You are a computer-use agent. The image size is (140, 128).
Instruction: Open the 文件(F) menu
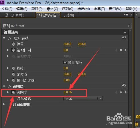tap(7, 9)
